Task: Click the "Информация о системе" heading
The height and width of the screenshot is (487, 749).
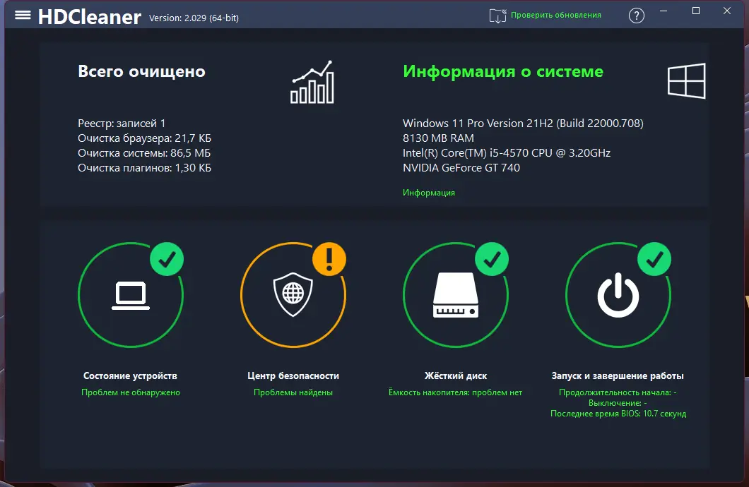Action: click(x=503, y=71)
